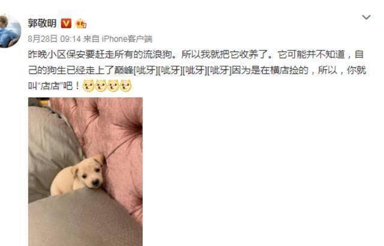Click the 来自 label beside timestamp
This screenshot has width=384, height=246.
tap(91, 38)
